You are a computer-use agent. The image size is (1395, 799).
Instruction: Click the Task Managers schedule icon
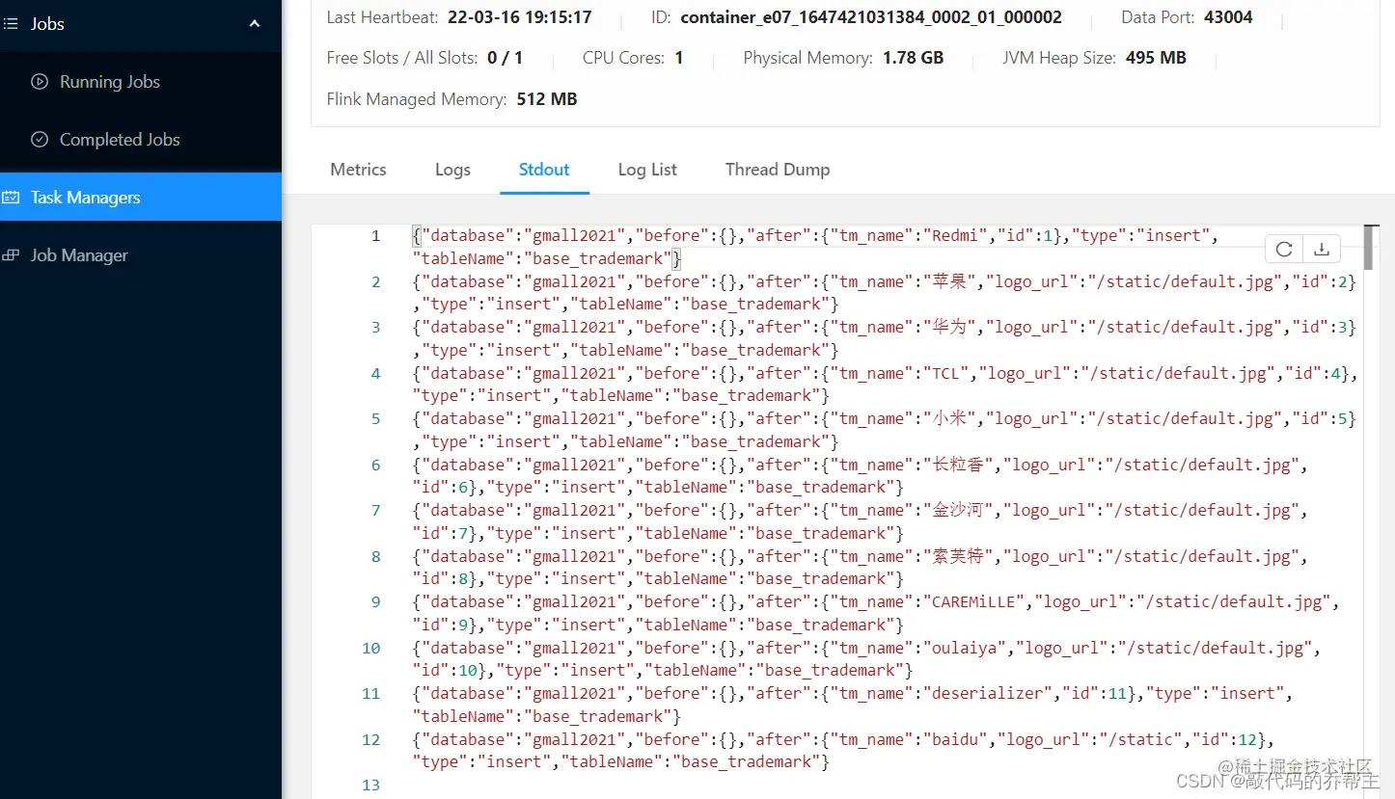[11, 198]
